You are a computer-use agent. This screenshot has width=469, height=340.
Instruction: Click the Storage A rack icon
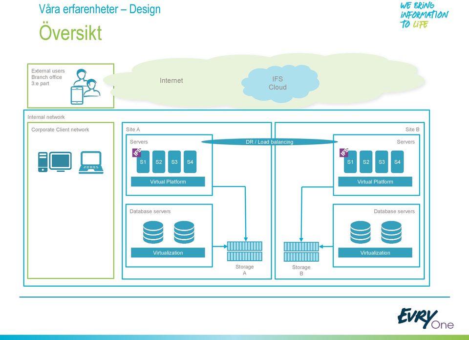tap(245, 251)
